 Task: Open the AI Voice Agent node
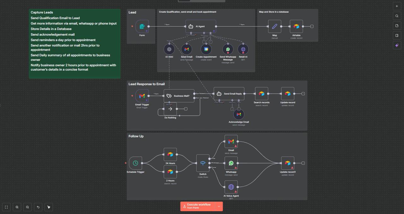(x=231, y=187)
